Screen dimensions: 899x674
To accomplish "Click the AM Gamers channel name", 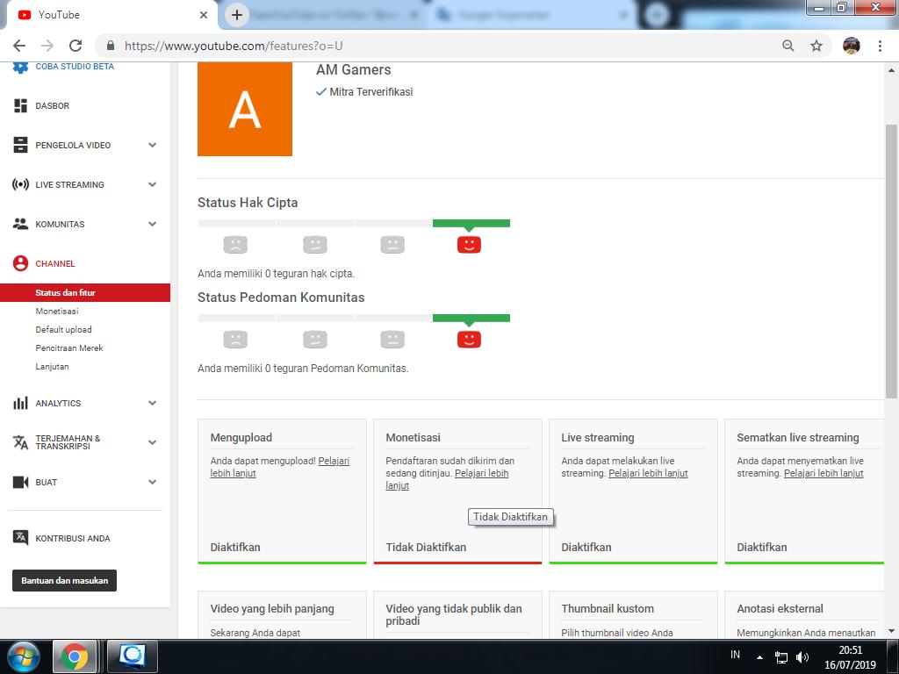I will (x=353, y=70).
